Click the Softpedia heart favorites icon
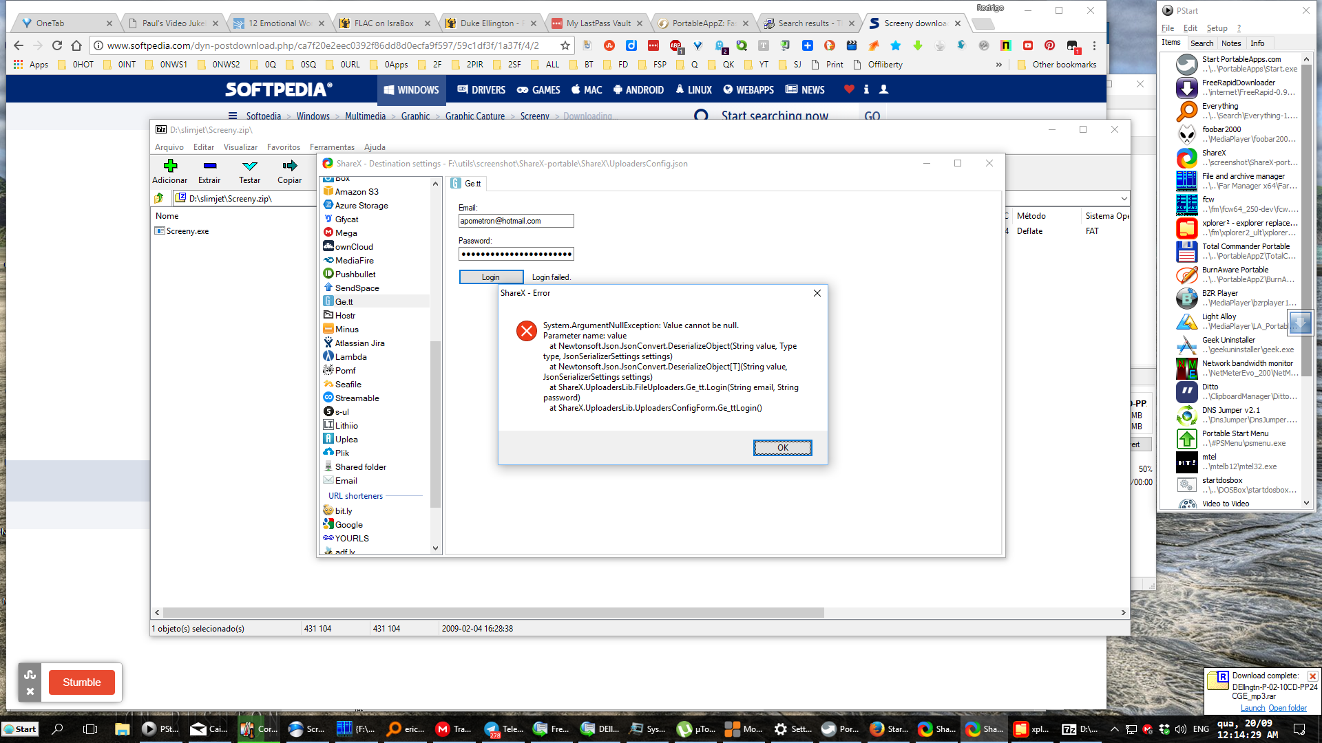Screen dimensions: 1322x743 (x=849, y=89)
